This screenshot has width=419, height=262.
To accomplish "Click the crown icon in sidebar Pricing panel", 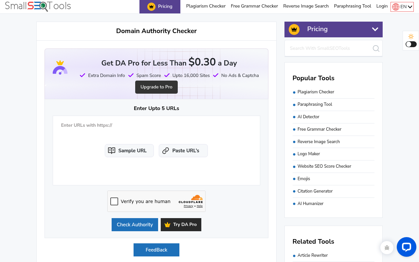I will (x=294, y=29).
